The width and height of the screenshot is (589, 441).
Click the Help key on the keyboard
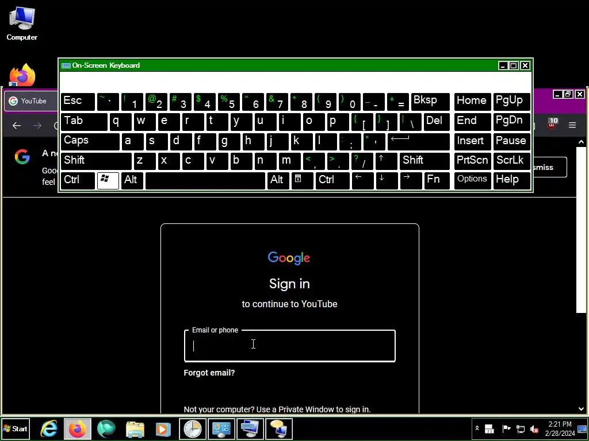(x=511, y=180)
